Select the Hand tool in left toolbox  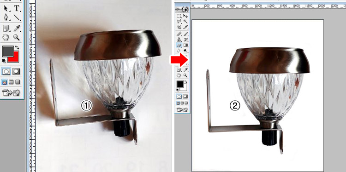coord(6,37)
